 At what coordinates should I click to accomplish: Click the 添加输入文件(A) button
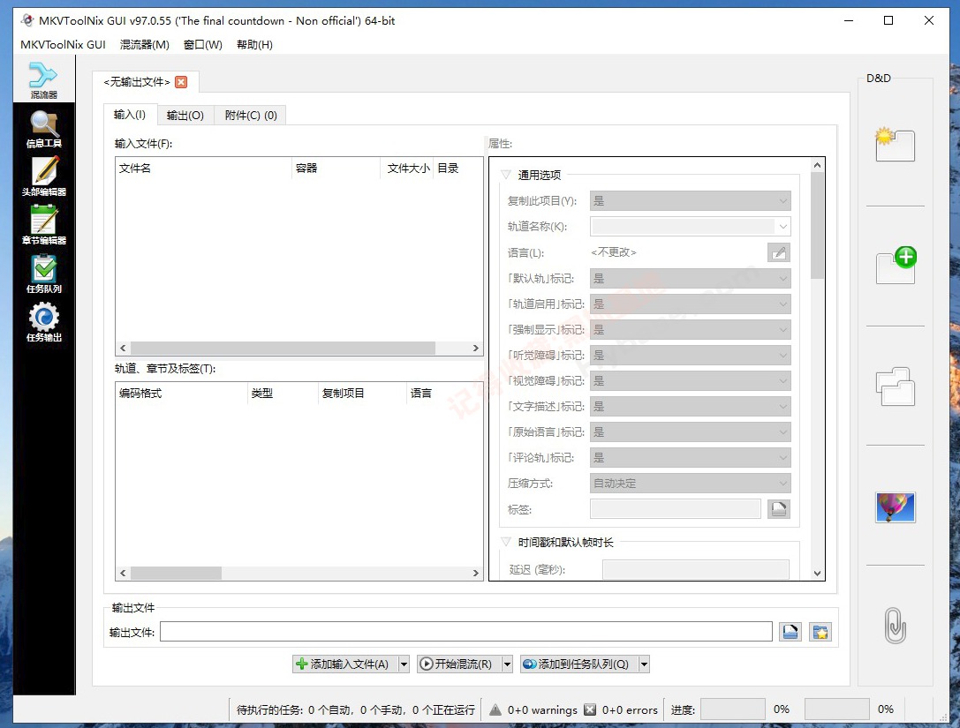[344, 664]
